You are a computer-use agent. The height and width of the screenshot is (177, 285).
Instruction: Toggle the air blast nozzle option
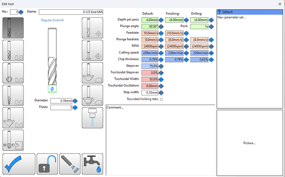pyautogui.click(x=69, y=164)
